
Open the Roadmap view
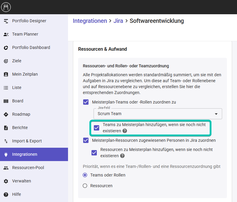pos(34,114)
